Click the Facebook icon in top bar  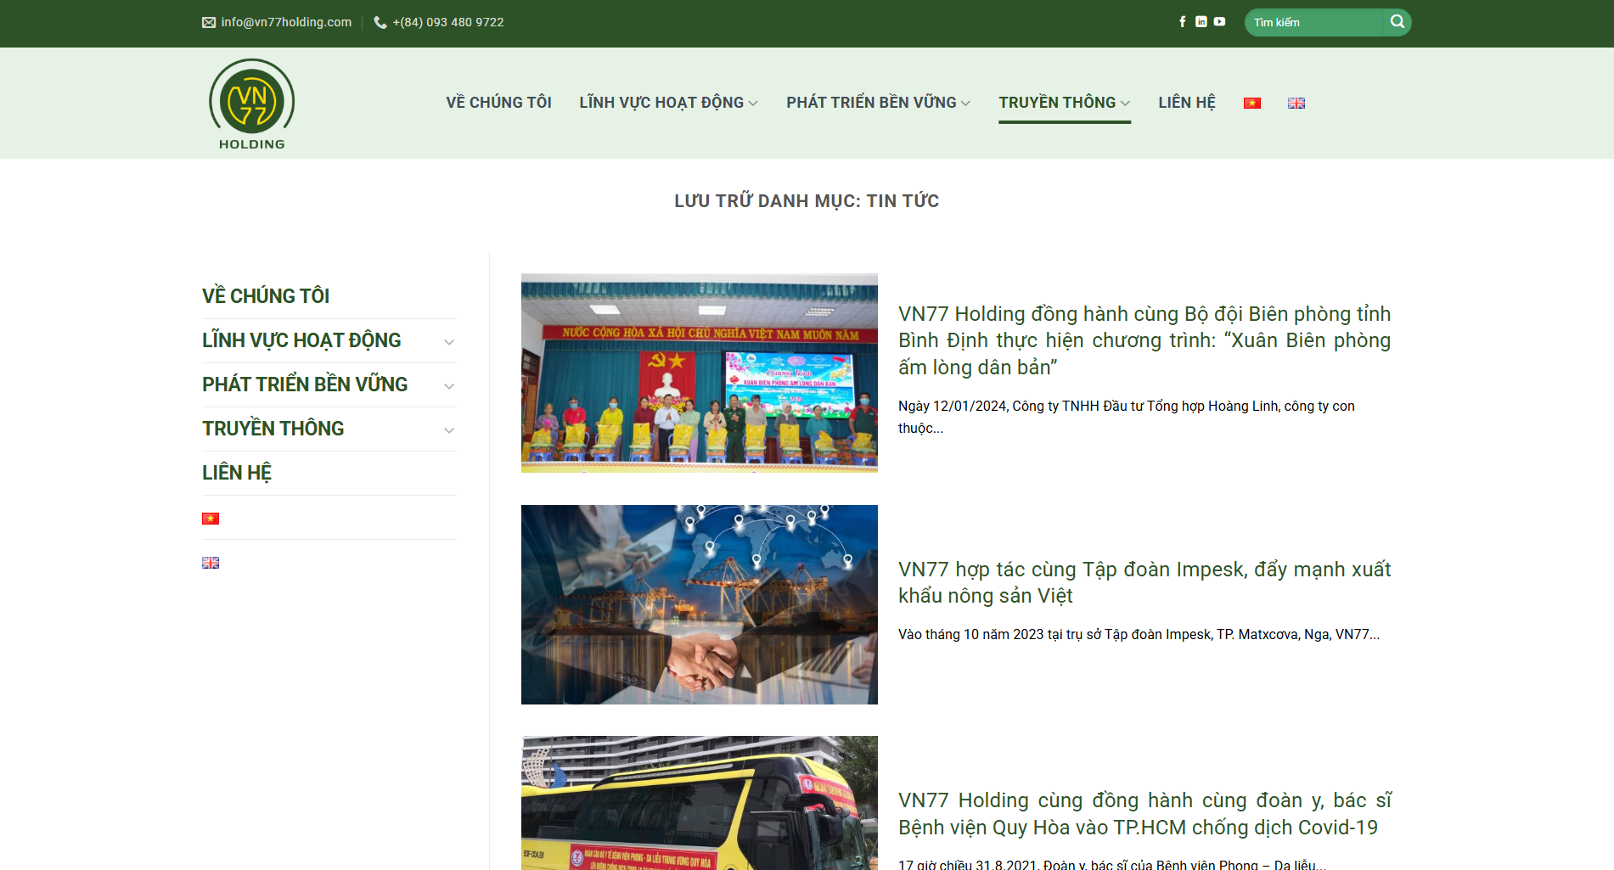tap(1182, 22)
